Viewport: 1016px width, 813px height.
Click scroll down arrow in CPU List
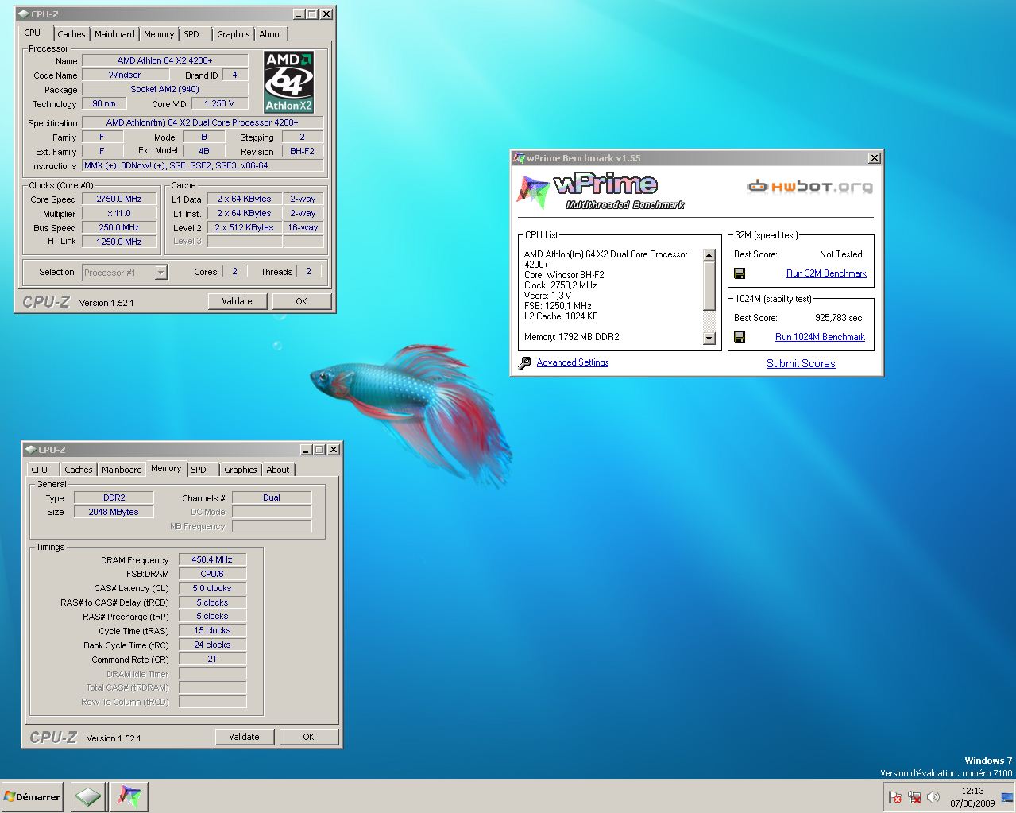709,339
